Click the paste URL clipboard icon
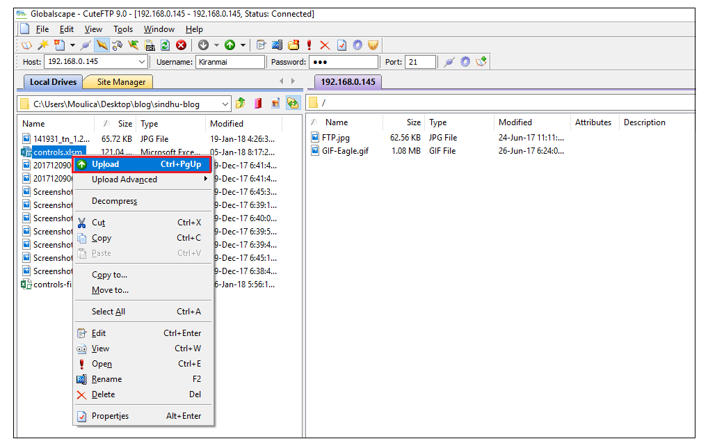The width and height of the screenshot is (708, 448). pyautogui.click(x=150, y=45)
